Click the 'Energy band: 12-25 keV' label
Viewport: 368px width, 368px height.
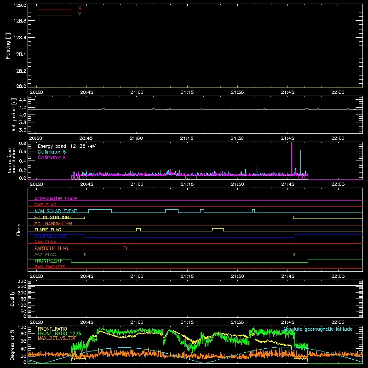tap(67, 146)
